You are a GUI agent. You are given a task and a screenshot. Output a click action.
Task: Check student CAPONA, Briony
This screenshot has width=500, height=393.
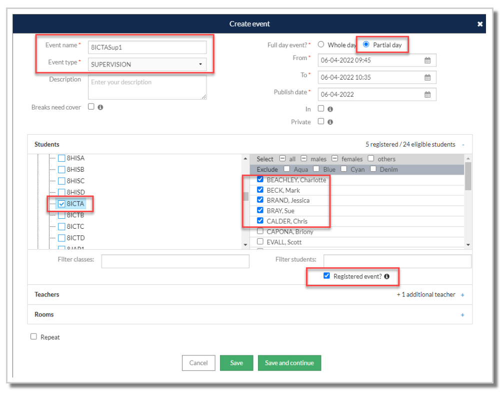click(x=260, y=231)
